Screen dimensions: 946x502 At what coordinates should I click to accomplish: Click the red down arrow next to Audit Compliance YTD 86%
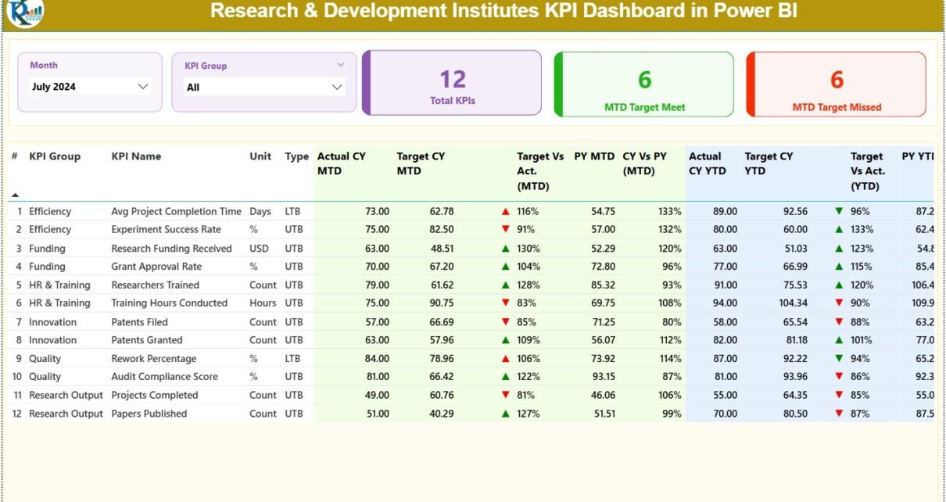[839, 377]
